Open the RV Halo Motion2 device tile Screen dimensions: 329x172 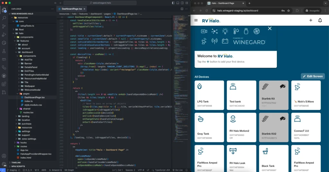coord(242,127)
